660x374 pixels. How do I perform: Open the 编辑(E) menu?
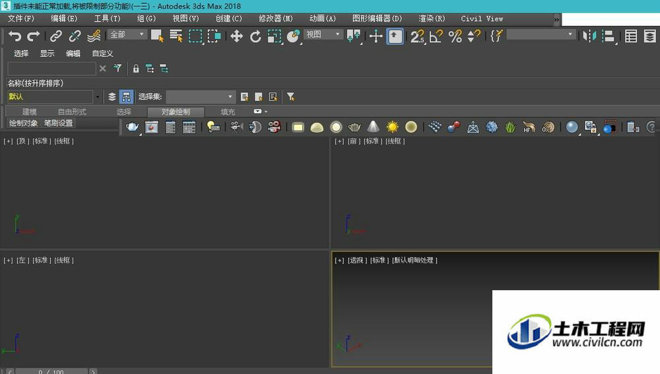64,18
